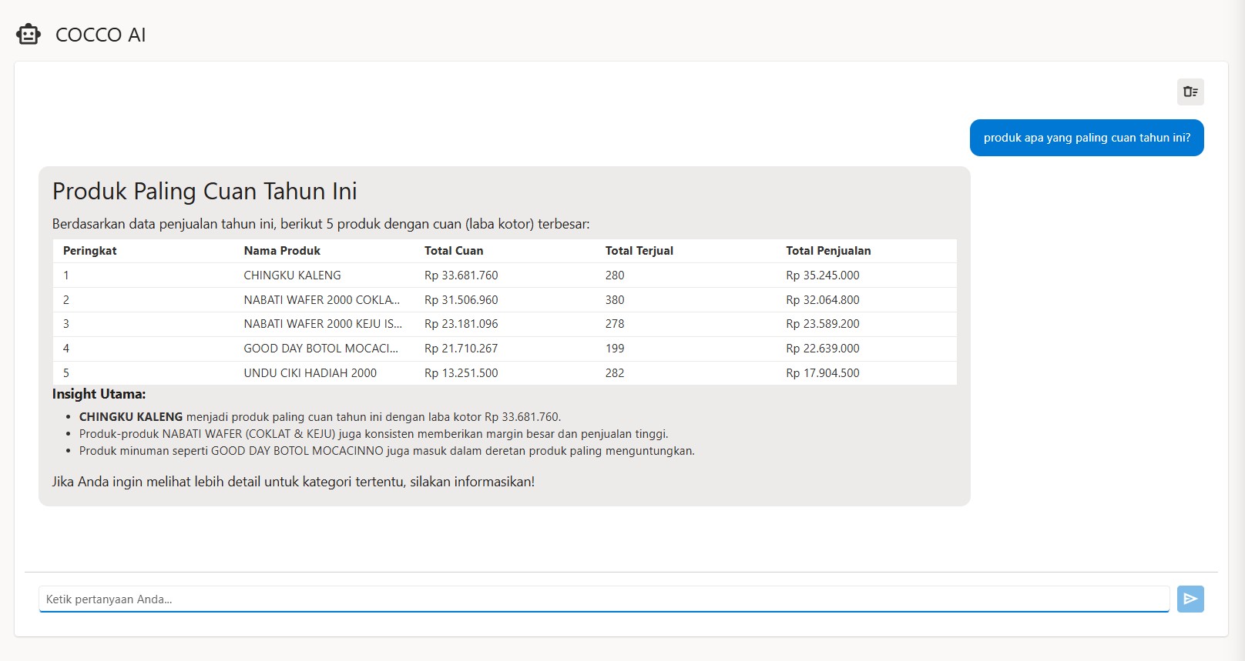
Task: Click the Rp 33.681.760 table value
Action: pos(461,275)
